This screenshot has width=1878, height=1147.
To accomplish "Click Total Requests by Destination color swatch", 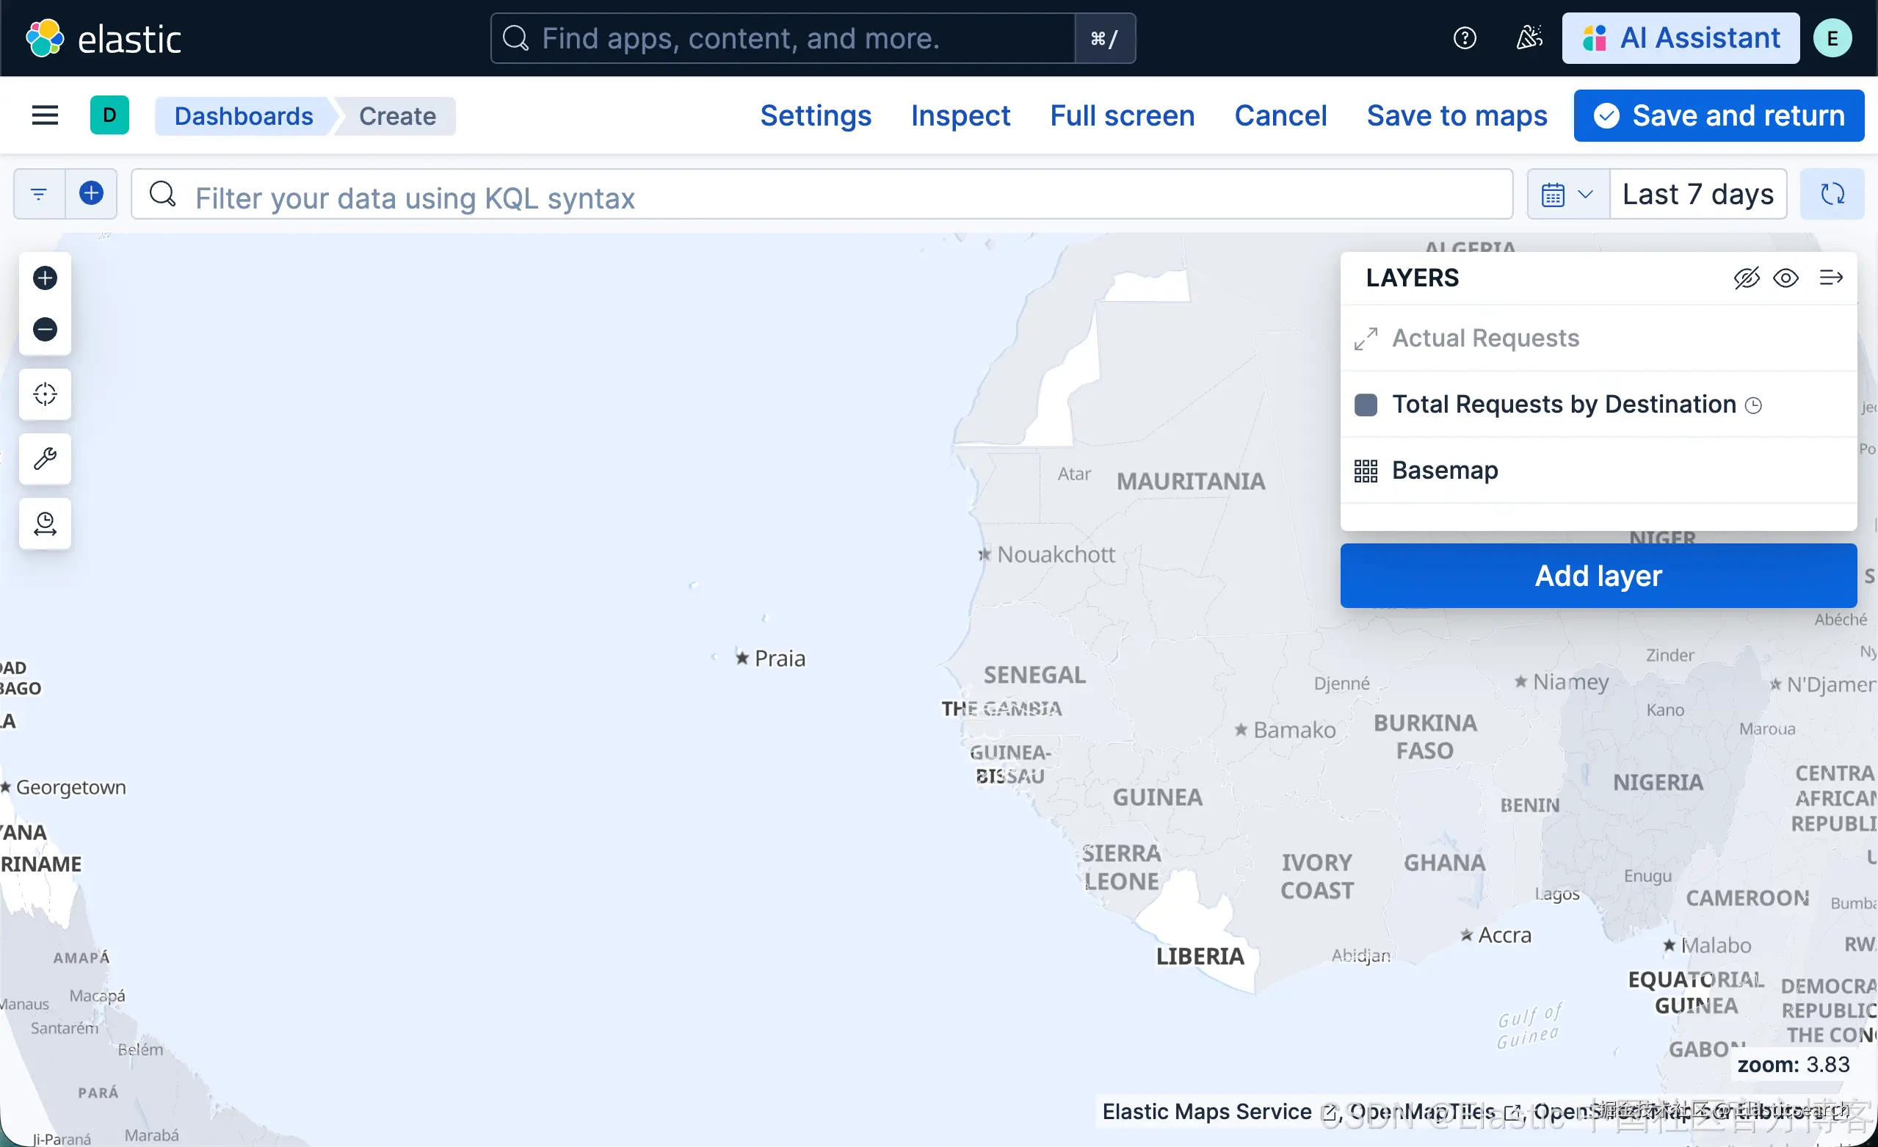I will pyautogui.click(x=1365, y=405).
